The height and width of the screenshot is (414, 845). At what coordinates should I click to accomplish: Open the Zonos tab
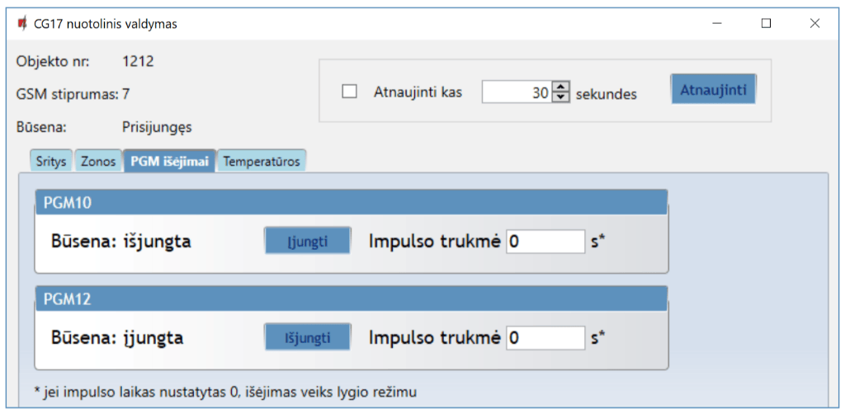coord(98,161)
